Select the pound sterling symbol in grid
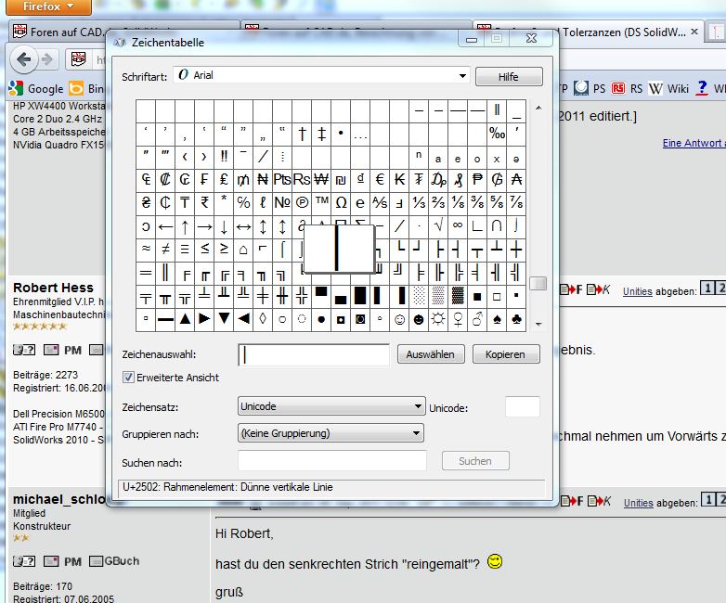This screenshot has width=726, height=603. (224, 180)
